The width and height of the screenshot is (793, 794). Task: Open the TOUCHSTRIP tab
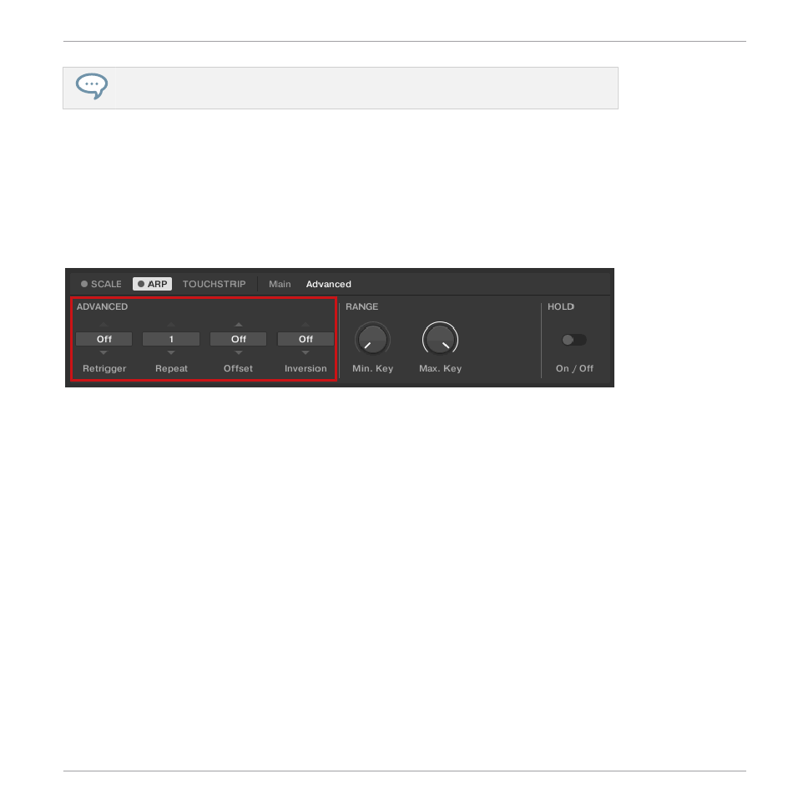(x=214, y=284)
